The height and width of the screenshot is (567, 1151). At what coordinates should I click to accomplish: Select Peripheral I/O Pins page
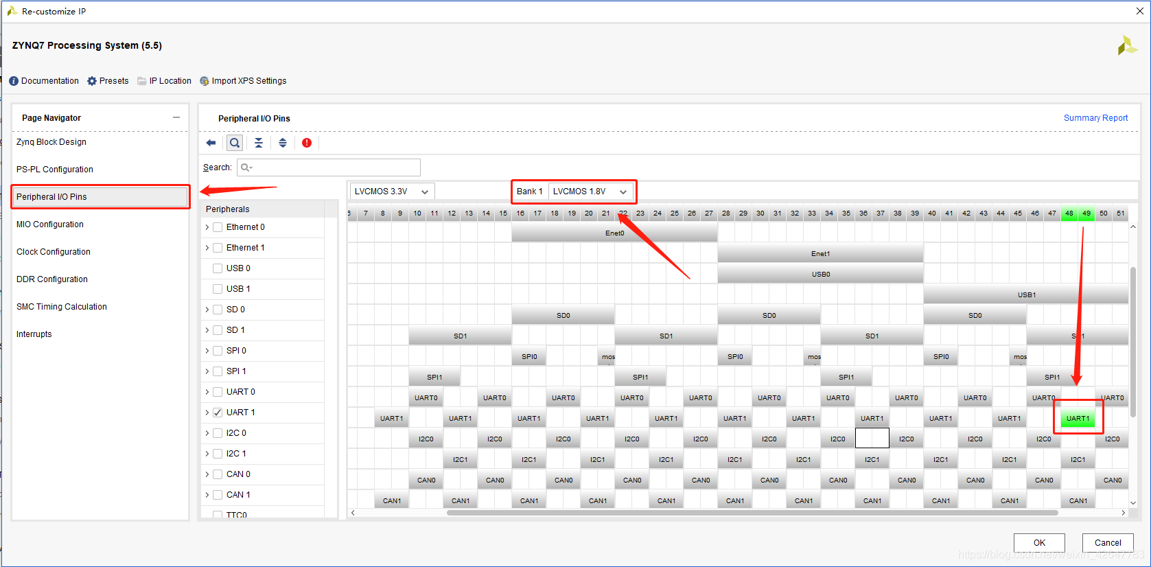point(100,197)
